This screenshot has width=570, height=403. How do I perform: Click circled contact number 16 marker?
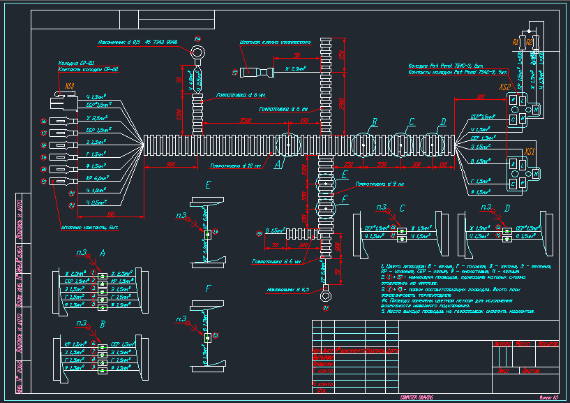[43, 122]
